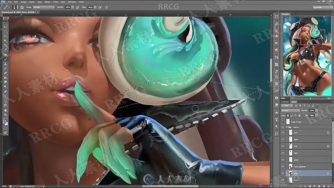The width and height of the screenshot is (334, 188).
Task: Hide the glove layer
Action: tap(283, 160)
